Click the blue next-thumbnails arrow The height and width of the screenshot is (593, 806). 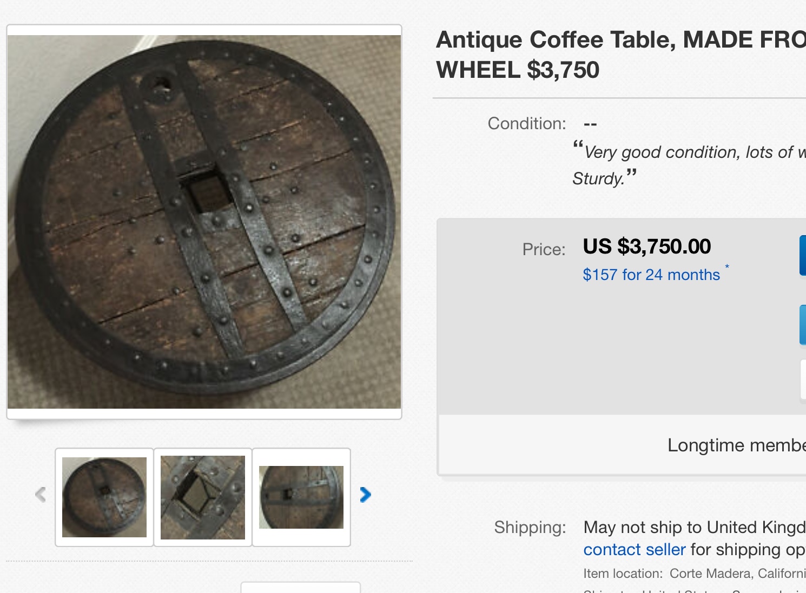point(366,495)
